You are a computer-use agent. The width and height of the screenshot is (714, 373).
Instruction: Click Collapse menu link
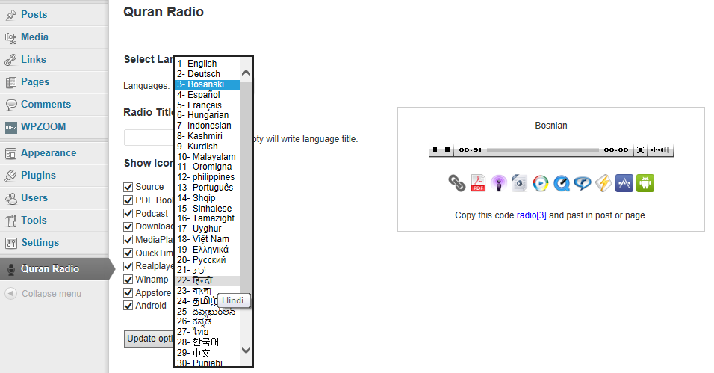(52, 294)
